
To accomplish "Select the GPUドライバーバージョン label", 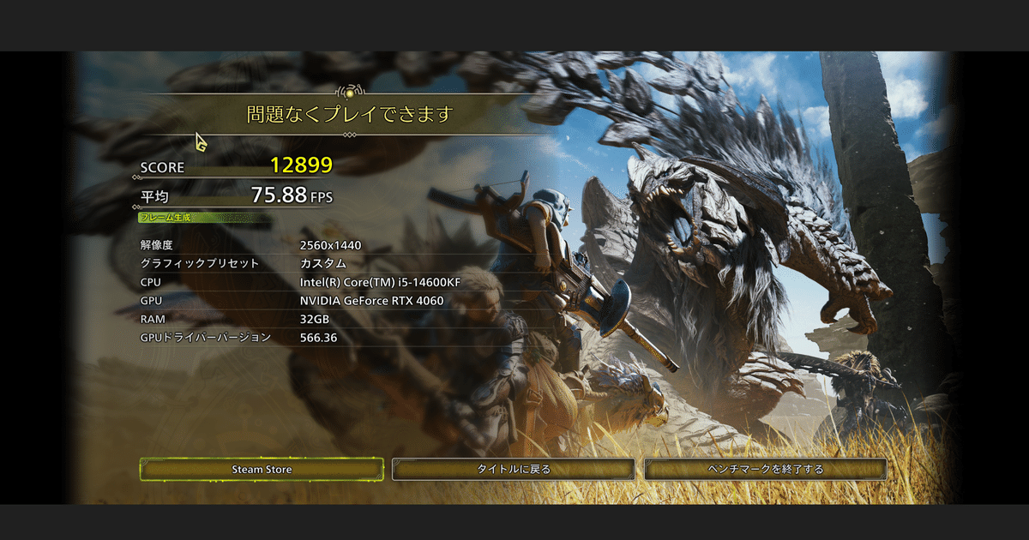I will click(205, 338).
